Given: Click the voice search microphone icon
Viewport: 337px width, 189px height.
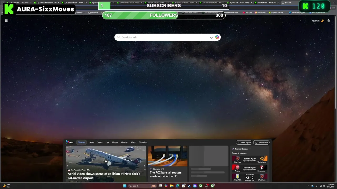Looking at the screenshot, I should click(211, 37).
